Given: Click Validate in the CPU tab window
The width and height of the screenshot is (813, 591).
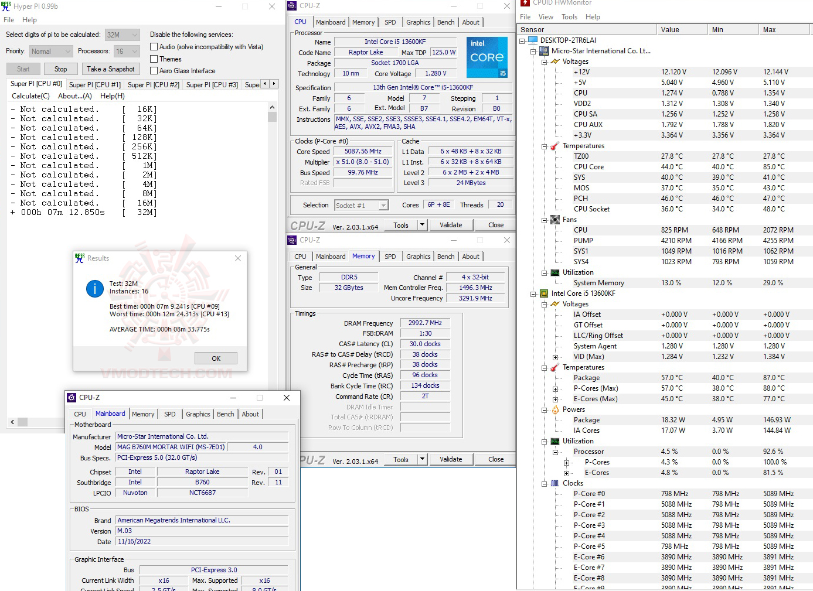Looking at the screenshot, I should [451, 225].
